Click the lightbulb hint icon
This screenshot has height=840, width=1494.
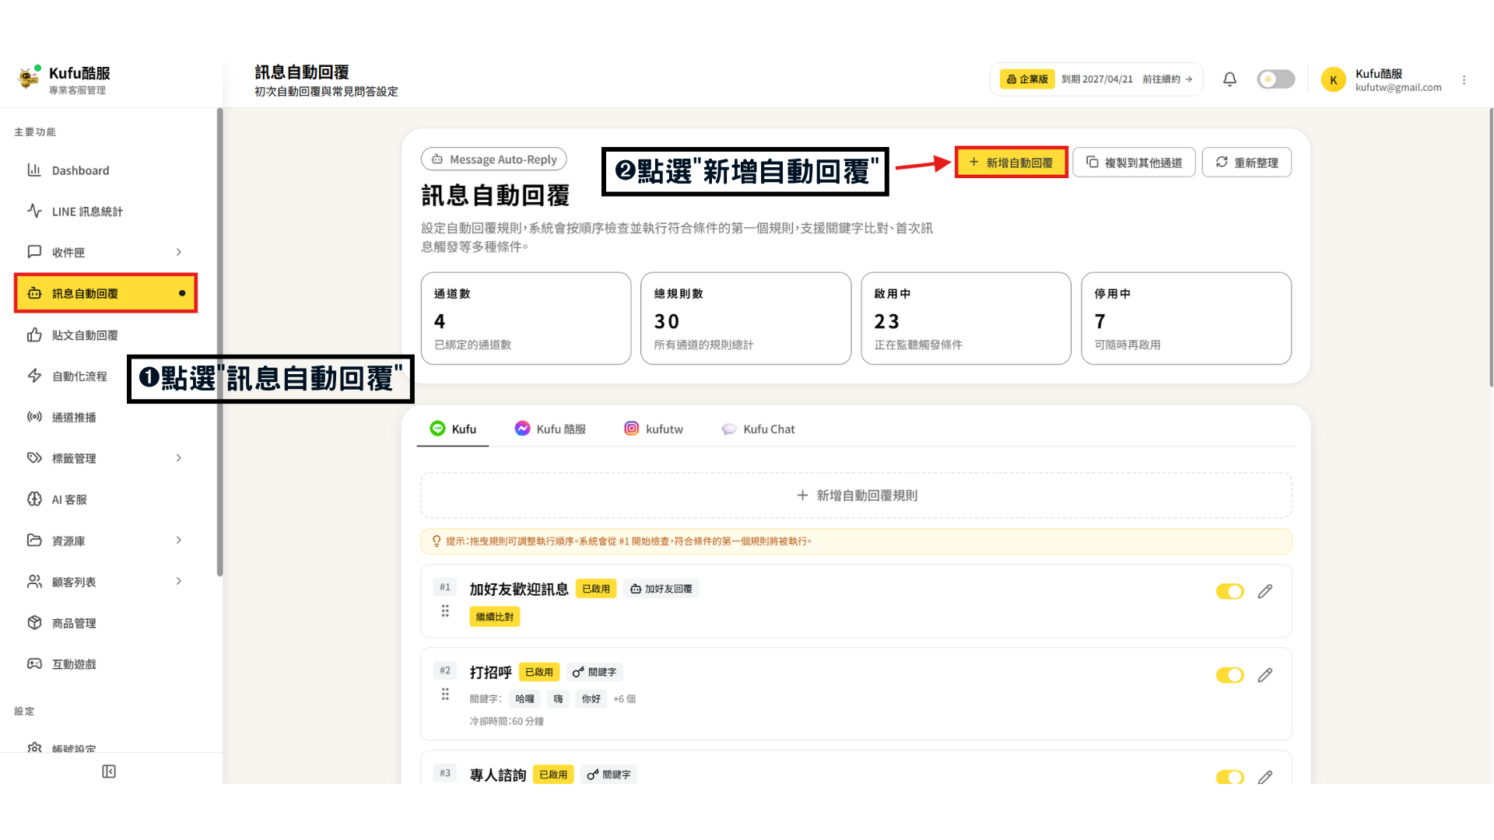437,541
